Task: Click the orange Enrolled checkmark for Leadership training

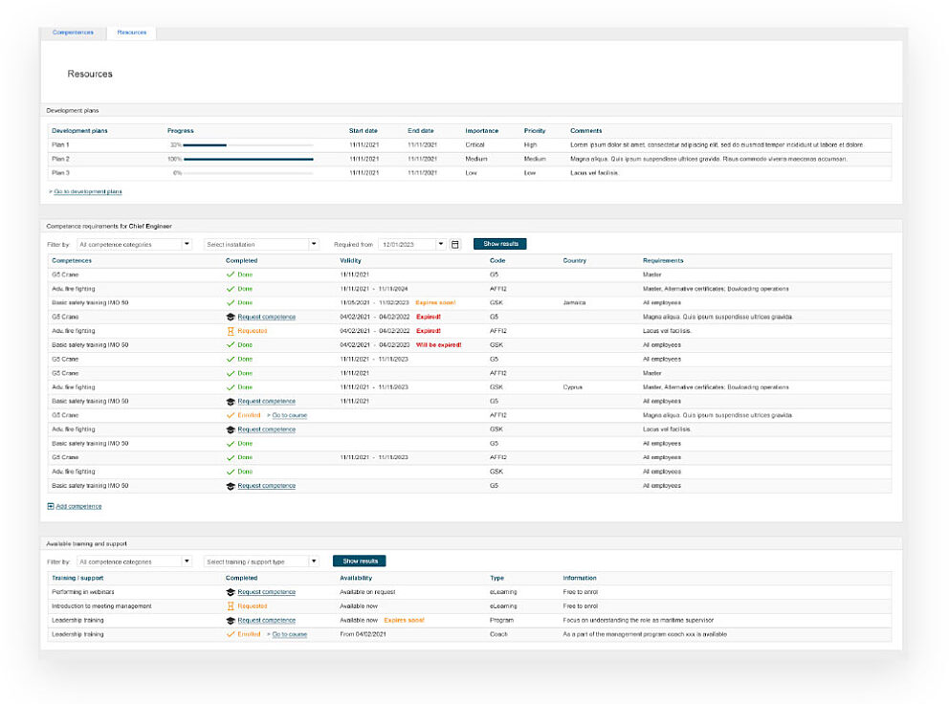Action: coord(230,634)
